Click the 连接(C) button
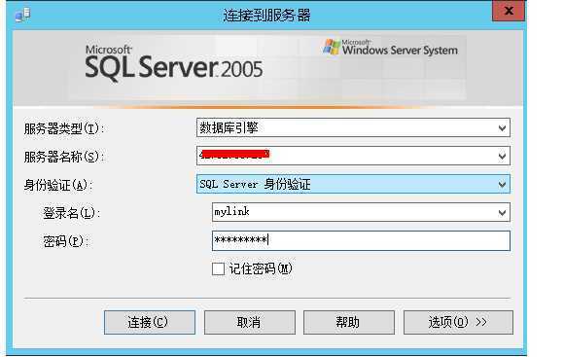The width and height of the screenshot is (564, 357). [150, 322]
